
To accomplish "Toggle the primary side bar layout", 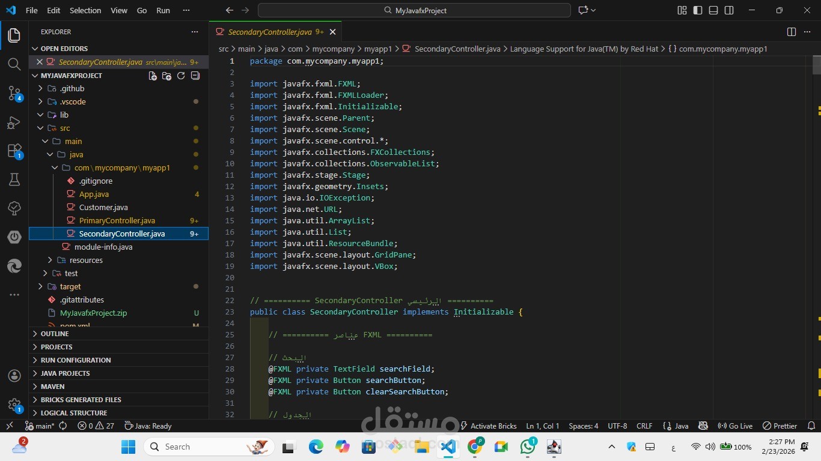I will pos(698,10).
